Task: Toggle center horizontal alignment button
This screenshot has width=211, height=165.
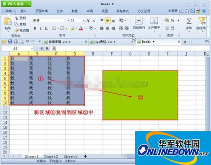Action: tap(108, 28)
